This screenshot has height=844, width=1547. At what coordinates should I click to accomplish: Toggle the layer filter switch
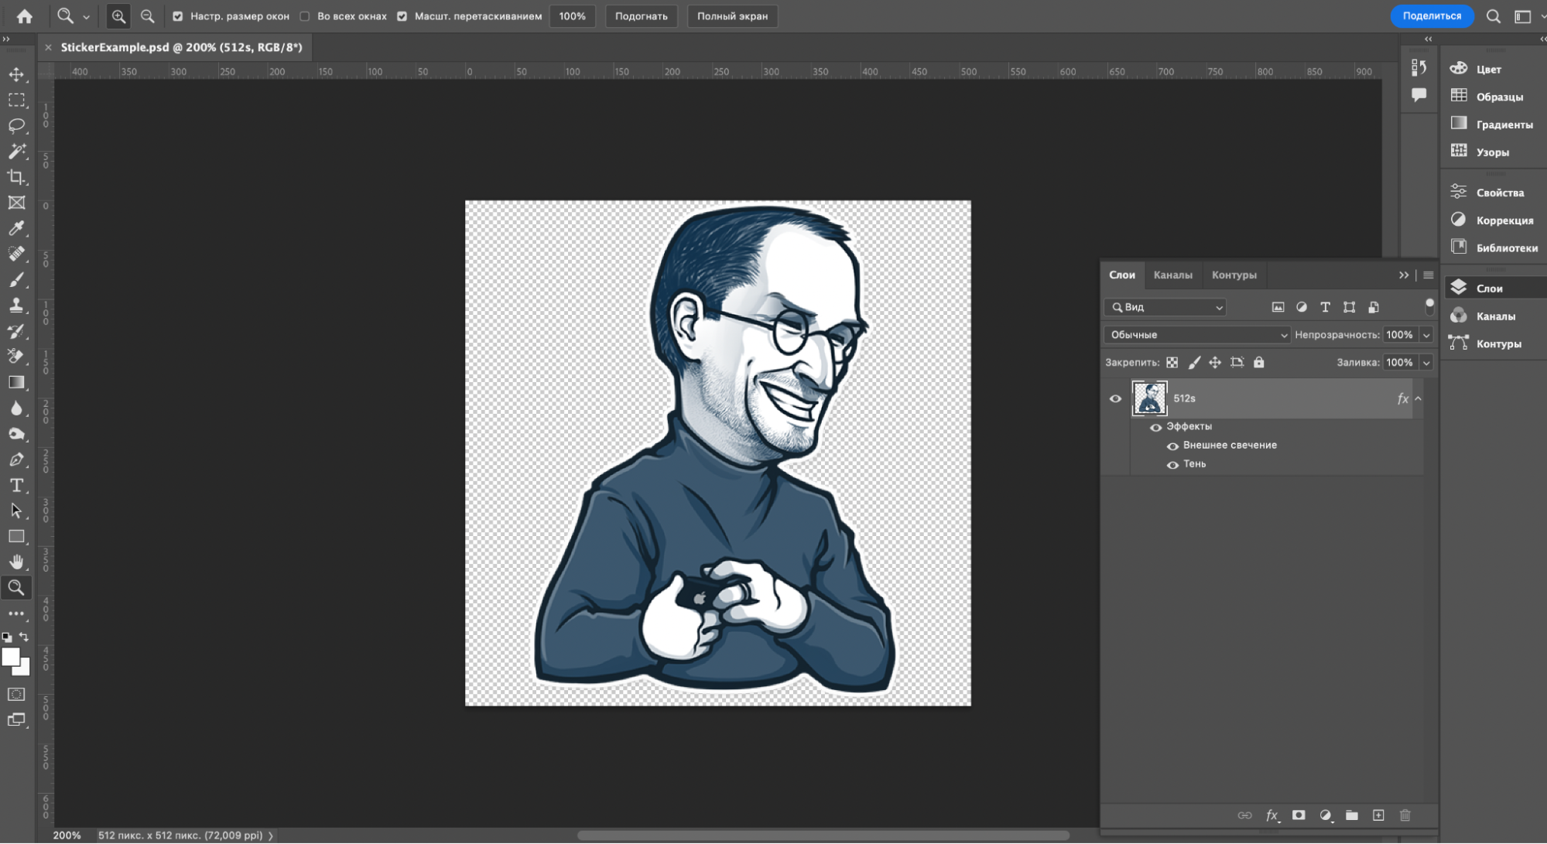(x=1429, y=306)
